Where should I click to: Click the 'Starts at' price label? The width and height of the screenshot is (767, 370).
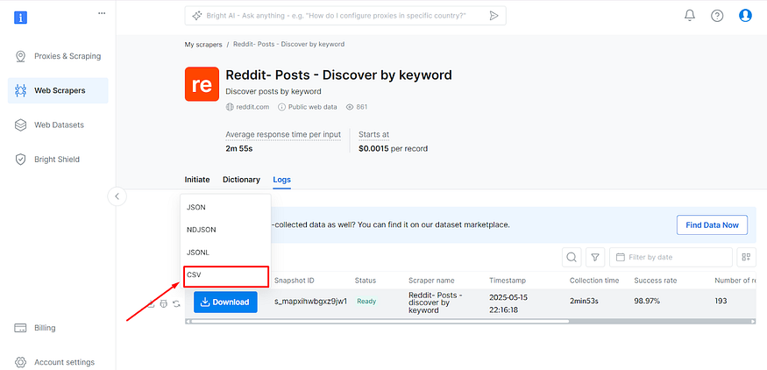373,135
